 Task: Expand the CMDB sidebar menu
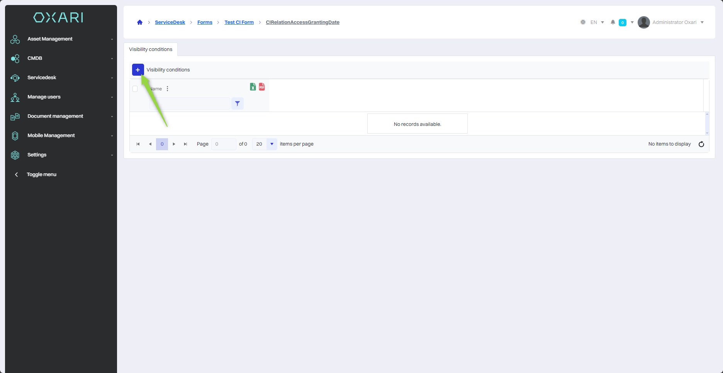61,58
